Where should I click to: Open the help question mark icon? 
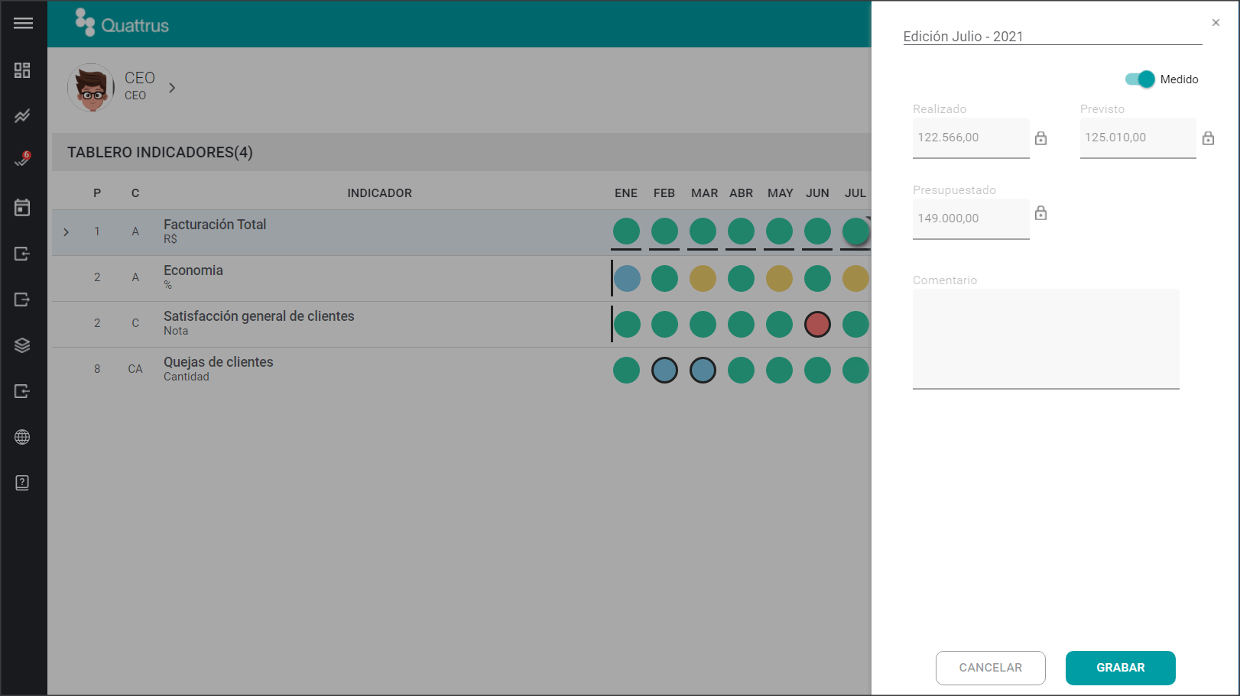click(x=22, y=483)
